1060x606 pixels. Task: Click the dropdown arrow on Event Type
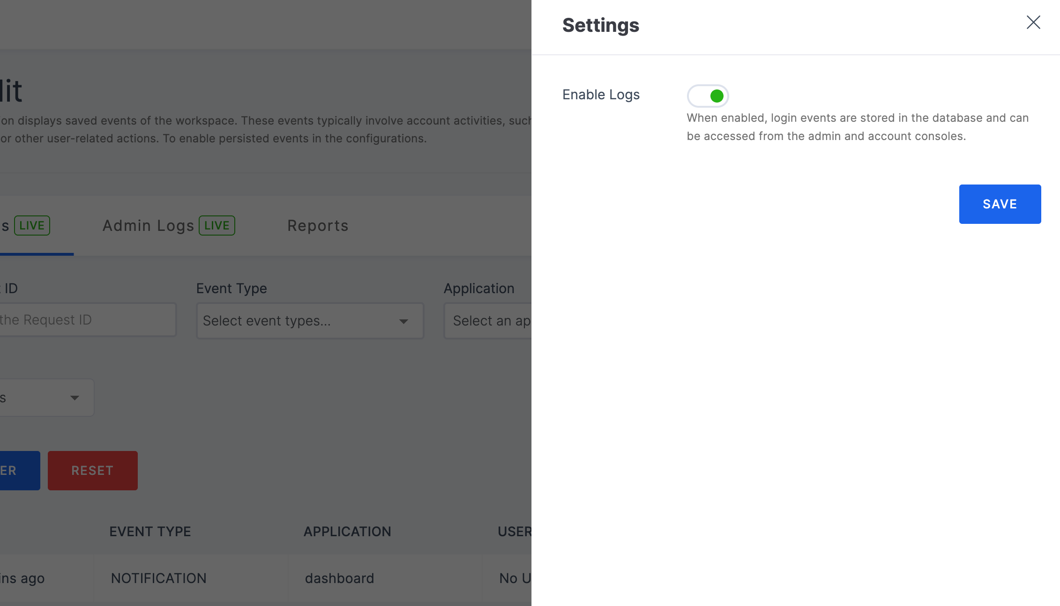[x=404, y=321]
